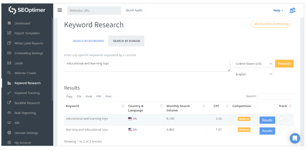Click the 2.26 CPC value
The width and height of the screenshot is (307, 151).
click(219, 118)
